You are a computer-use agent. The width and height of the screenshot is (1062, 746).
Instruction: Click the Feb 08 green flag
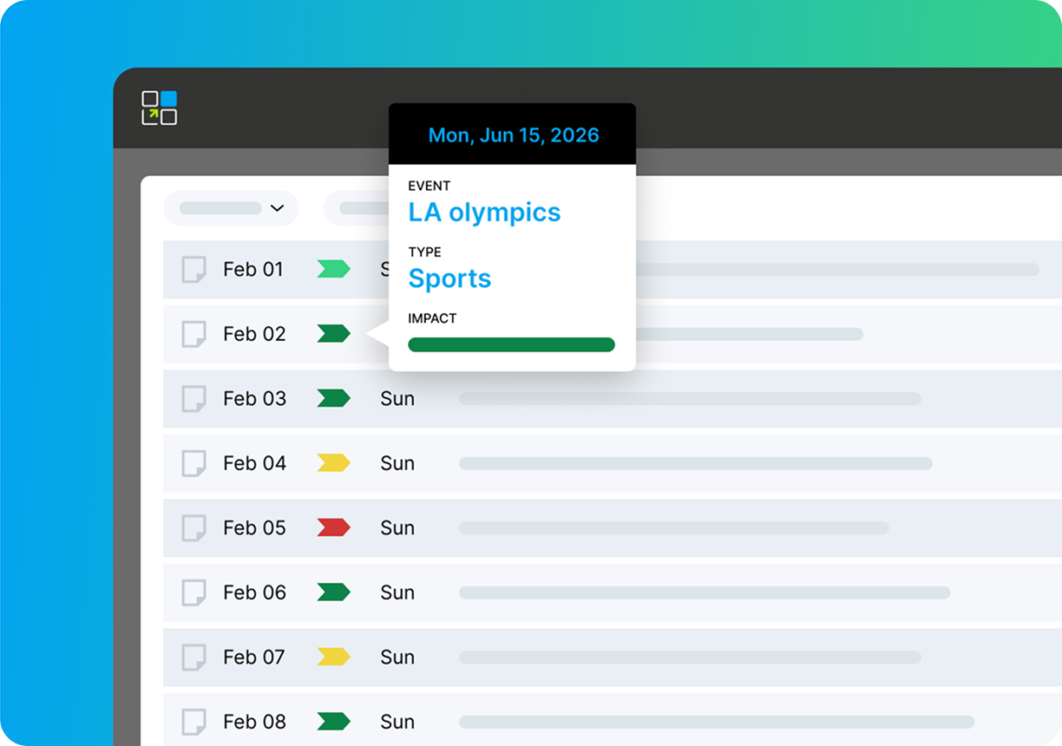(x=333, y=722)
